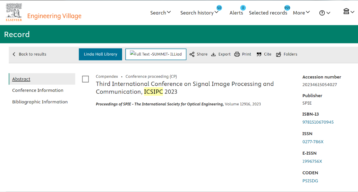This screenshot has height=192, width=358.
Task: Cite this record
Action: tap(264, 54)
